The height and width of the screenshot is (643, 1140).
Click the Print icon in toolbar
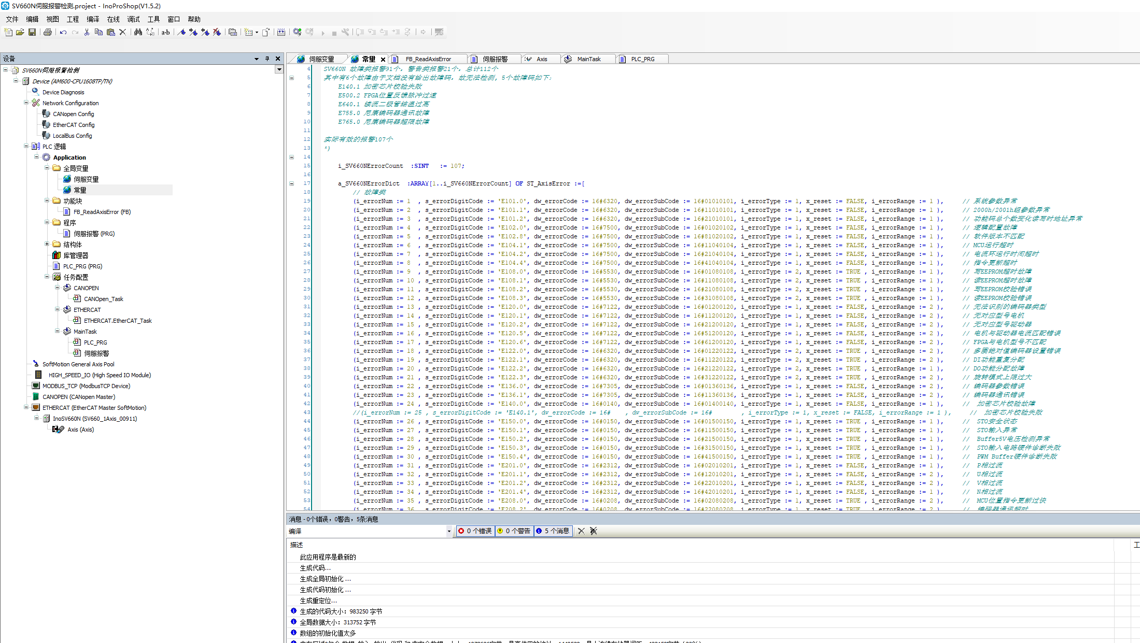point(48,32)
